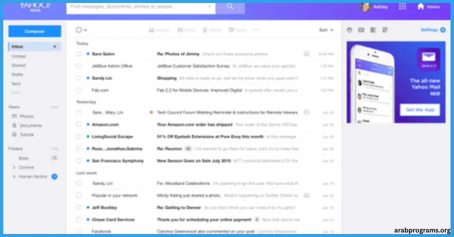This screenshot has width=454, height=237.
Task: Click the Settings gear icon
Action: coord(443,30)
